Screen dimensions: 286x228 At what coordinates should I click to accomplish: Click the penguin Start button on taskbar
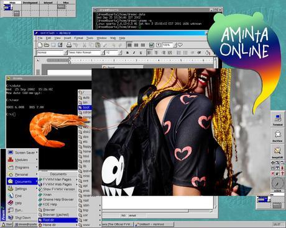pos(7,224)
